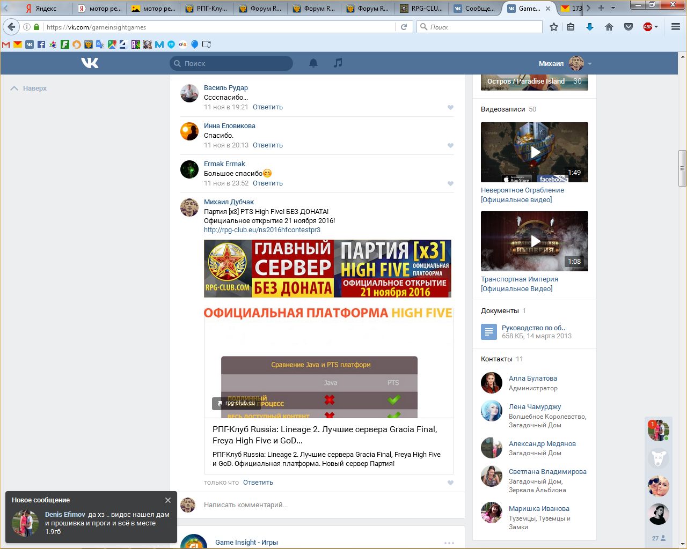Viewport: 687px width, 549px height.
Task: Open the OLX bookmark icon
Action: (183, 44)
